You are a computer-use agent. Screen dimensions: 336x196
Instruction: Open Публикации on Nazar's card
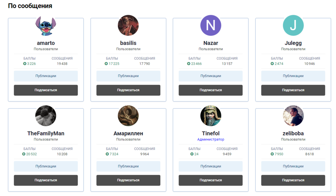point(211,76)
